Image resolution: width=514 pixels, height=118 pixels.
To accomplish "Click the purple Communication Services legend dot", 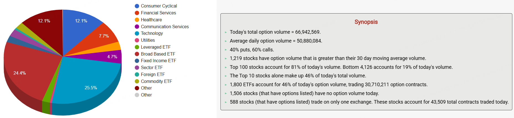I will pos(137,27).
